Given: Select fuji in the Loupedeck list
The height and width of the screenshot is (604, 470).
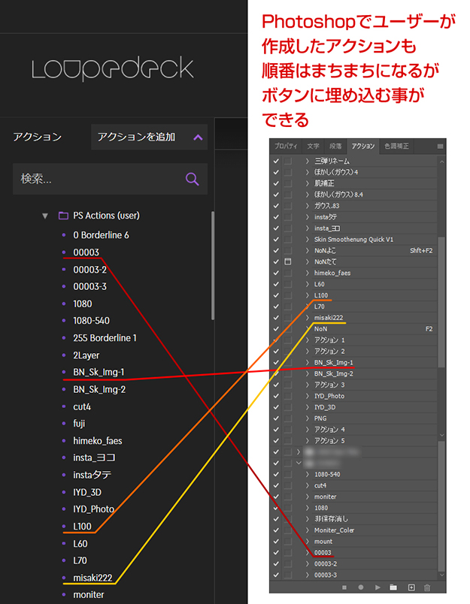Looking at the screenshot, I should click(79, 424).
